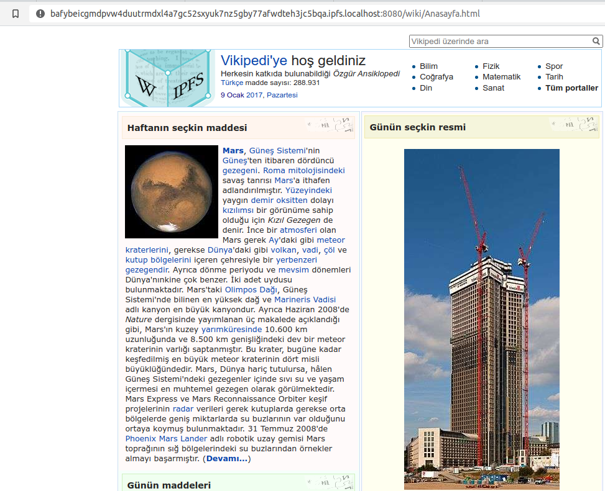Go to the Fizik portal
The image size is (605, 491).
coord(491,66)
